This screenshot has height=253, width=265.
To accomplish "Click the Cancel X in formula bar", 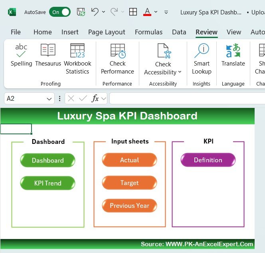I will click(71, 98).
